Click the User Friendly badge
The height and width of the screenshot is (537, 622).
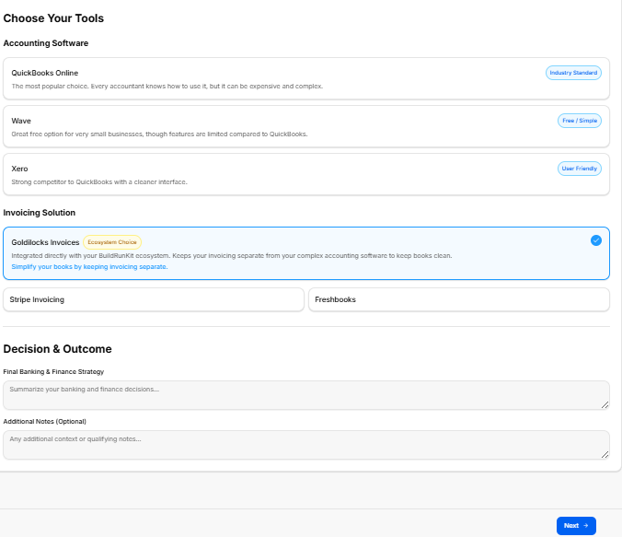(580, 169)
